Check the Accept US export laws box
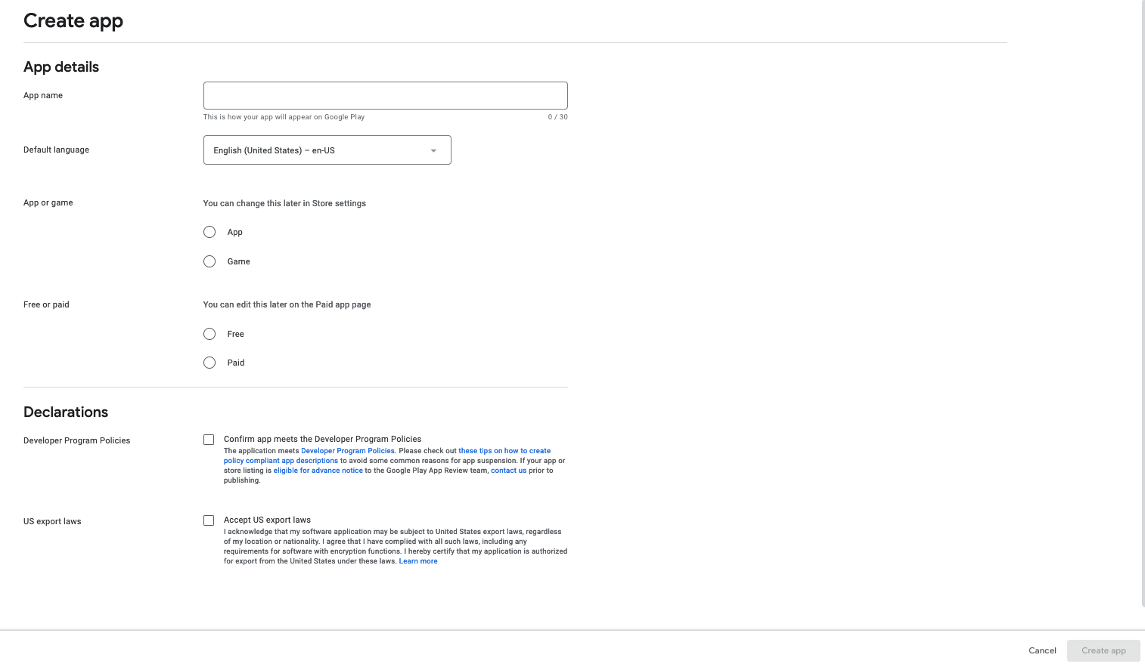Screen dimensions: 1145x667 coord(209,520)
